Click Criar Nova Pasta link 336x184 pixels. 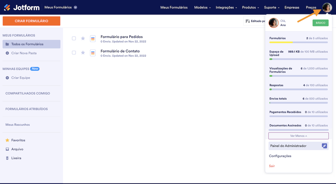coord(24,53)
